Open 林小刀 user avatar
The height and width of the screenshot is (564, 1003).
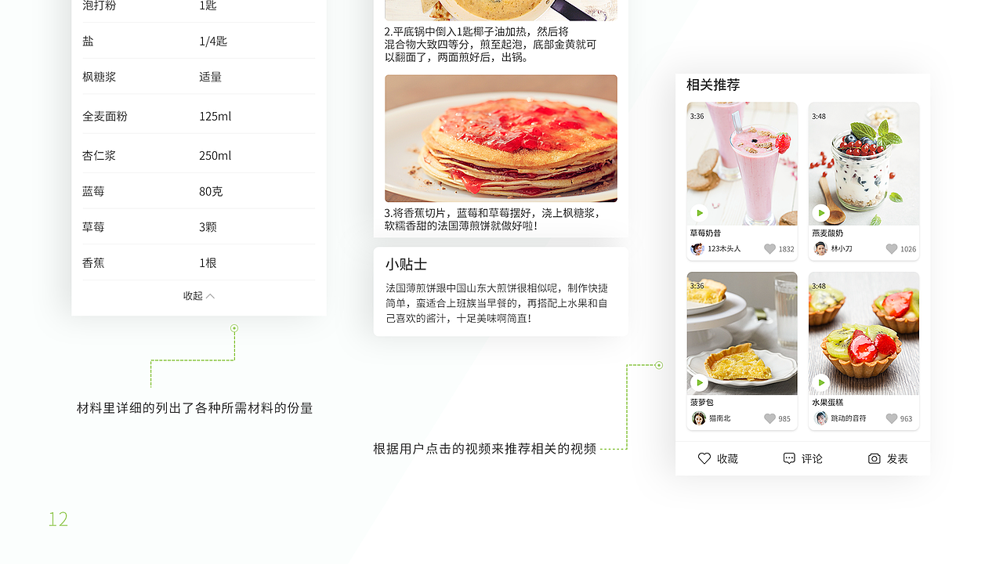820,248
